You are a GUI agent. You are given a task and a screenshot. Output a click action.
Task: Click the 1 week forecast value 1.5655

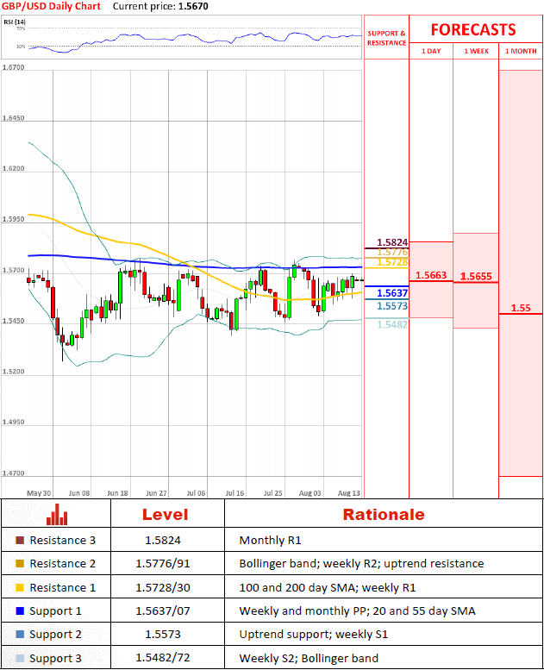coord(476,277)
